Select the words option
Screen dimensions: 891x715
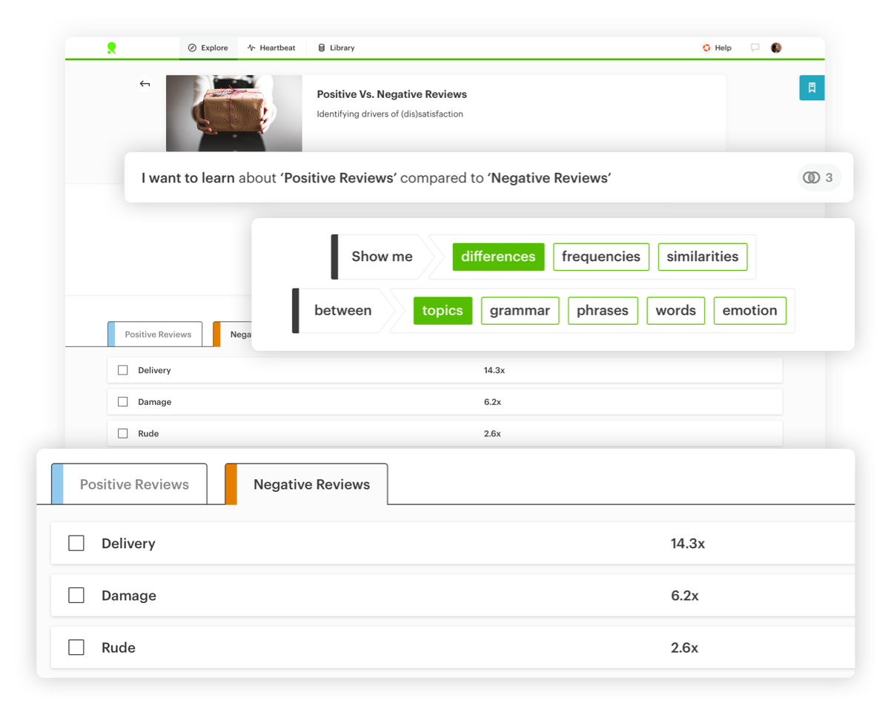(x=676, y=310)
